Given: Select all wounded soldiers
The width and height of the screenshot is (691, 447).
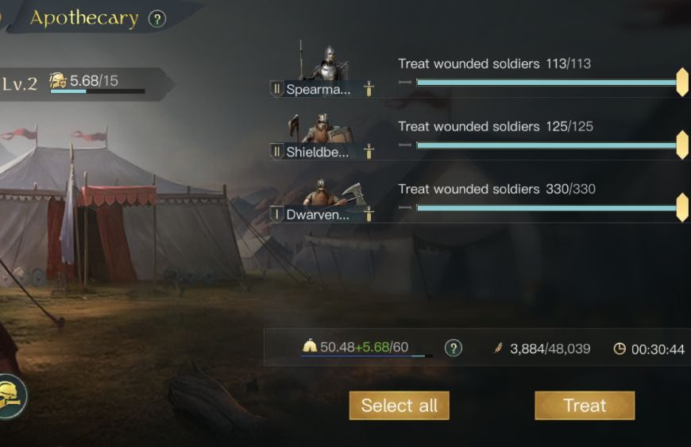Looking at the screenshot, I should tap(400, 406).
